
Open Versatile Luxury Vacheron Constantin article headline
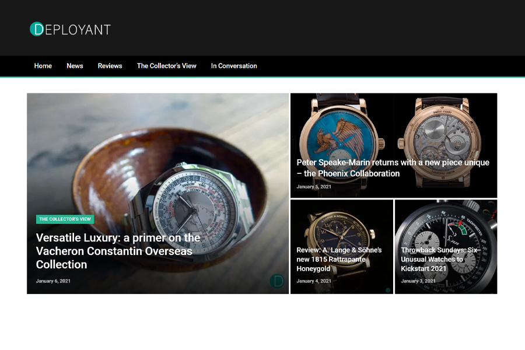coord(118,251)
